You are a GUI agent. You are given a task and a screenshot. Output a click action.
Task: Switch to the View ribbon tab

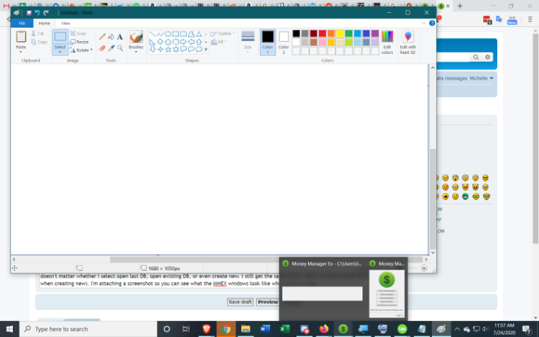click(x=65, y=23)
